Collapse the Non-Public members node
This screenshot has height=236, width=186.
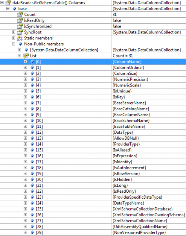pyautogui.click(x=14, y=44)
